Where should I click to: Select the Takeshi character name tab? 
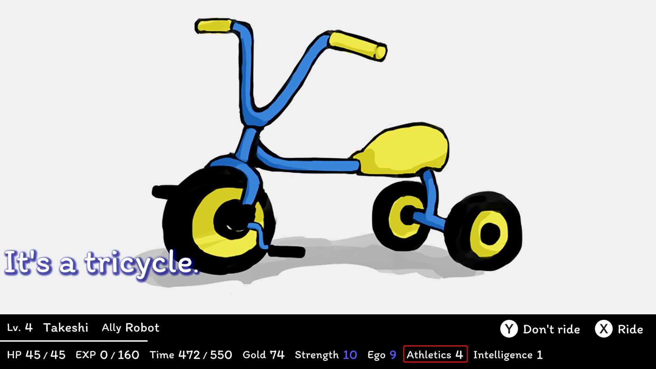(66, 327)
